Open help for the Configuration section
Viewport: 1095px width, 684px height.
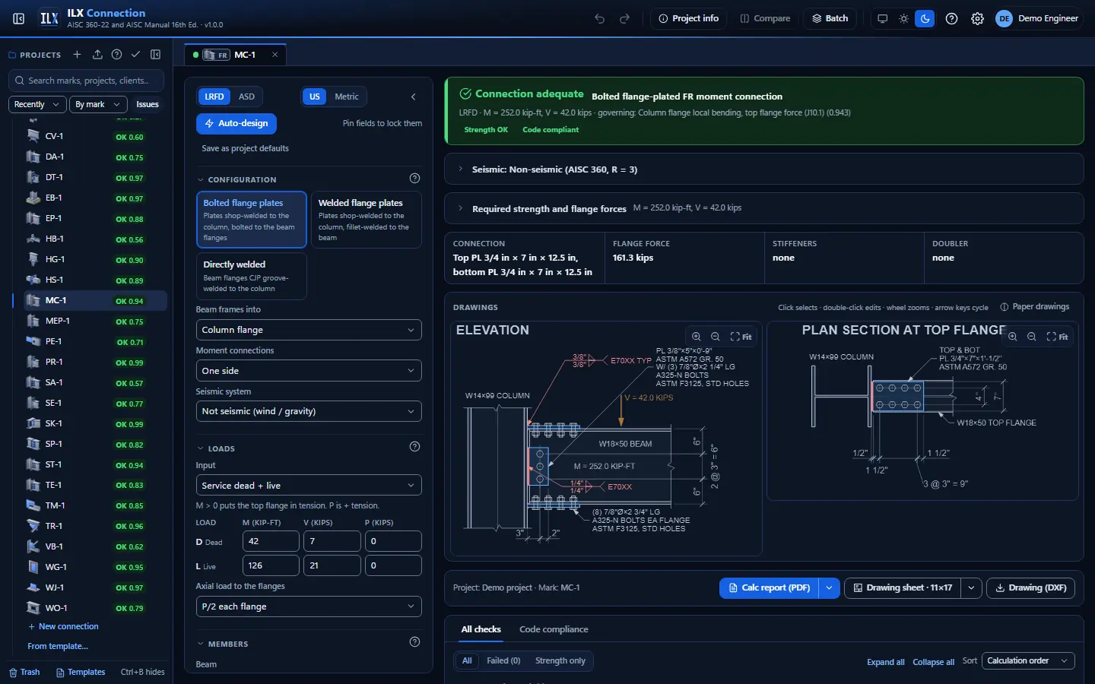pyautogui.click(x=414, y=179)
